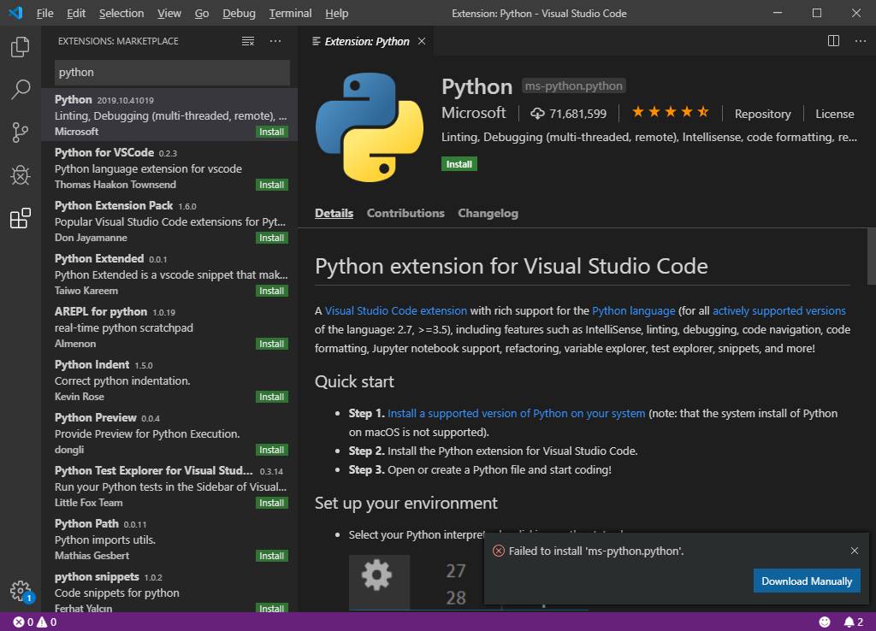Open the Repository link
The height and width of the screenshot is (631, 876).
coord(762,114)
